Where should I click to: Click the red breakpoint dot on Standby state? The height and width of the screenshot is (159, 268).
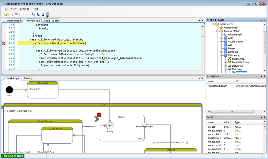[99, 115]
